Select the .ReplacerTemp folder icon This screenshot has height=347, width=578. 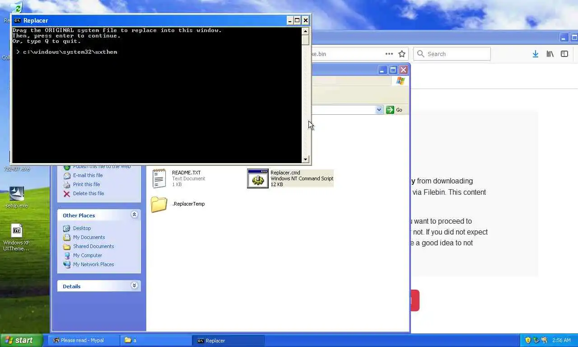coord(159,204)
